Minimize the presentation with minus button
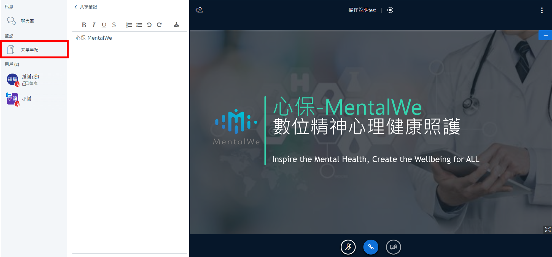 coord(545,35)
